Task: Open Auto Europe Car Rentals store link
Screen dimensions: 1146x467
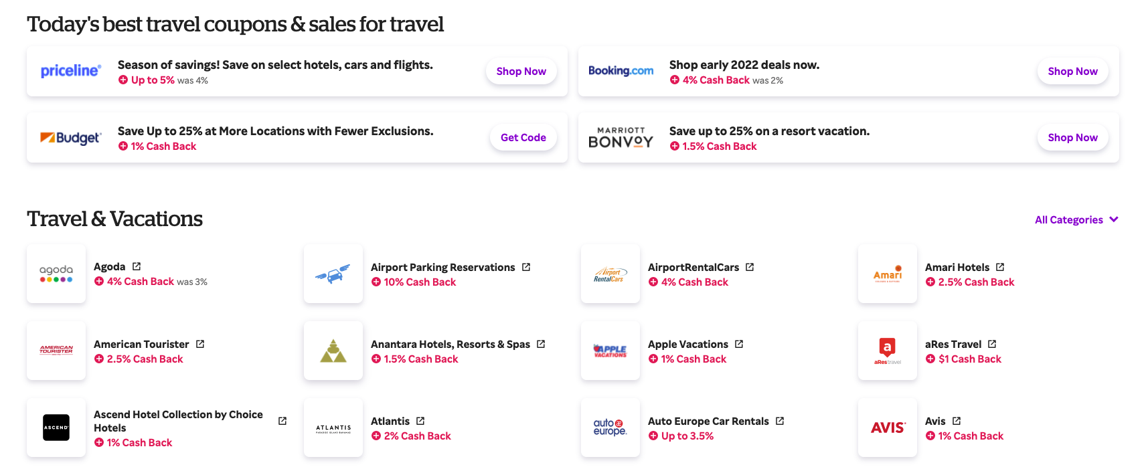Action: tap(708, 421)
